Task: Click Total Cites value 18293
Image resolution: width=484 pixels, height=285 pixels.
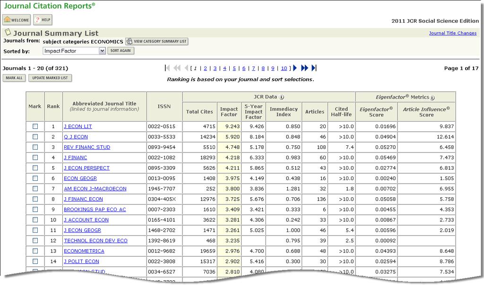Action: 208,158
